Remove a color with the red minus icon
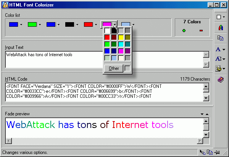 (201, 31)
